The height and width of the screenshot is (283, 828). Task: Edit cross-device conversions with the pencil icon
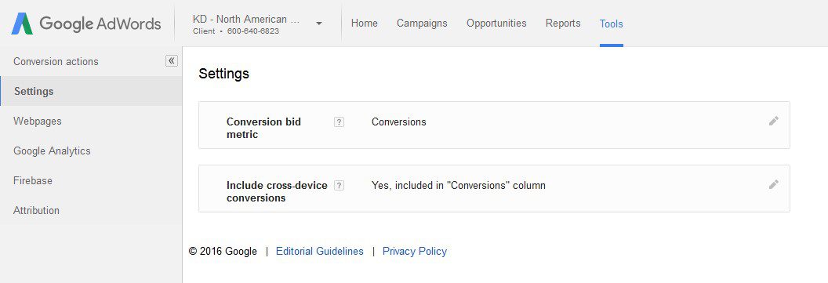pyautogui.click(x=774, y=185)
